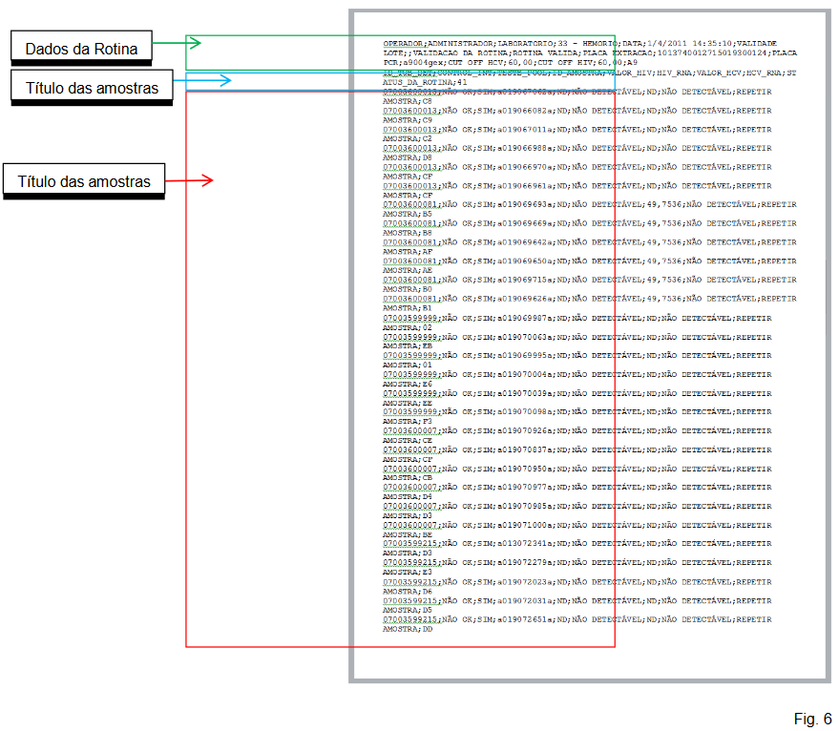Click sample ID "a019069626a"
The image size is (839, 731).
[x=525, y=299]
